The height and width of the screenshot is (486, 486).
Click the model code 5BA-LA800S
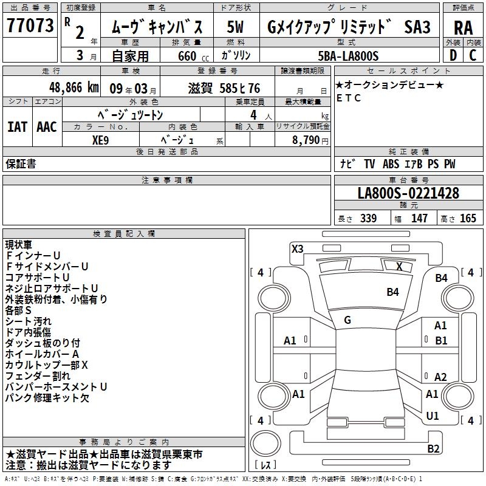coord(348,56)
